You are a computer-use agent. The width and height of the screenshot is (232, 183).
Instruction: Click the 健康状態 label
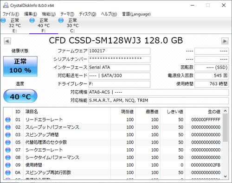click(20, 51)
